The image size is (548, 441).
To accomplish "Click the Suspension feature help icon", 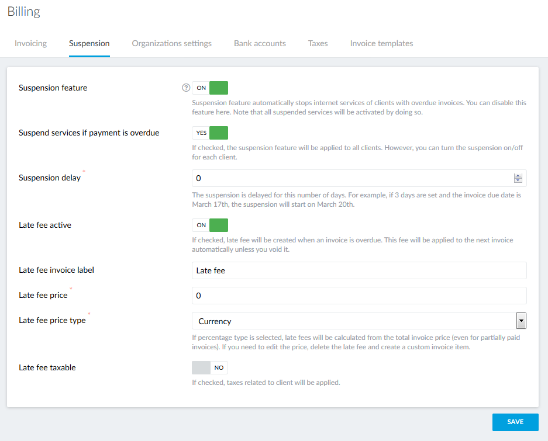I will (186, 88).
